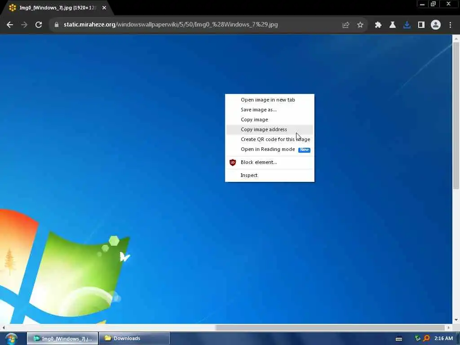460x345 pixels.
Task: Click the tab's favicon icon
Action: [13, 8]
